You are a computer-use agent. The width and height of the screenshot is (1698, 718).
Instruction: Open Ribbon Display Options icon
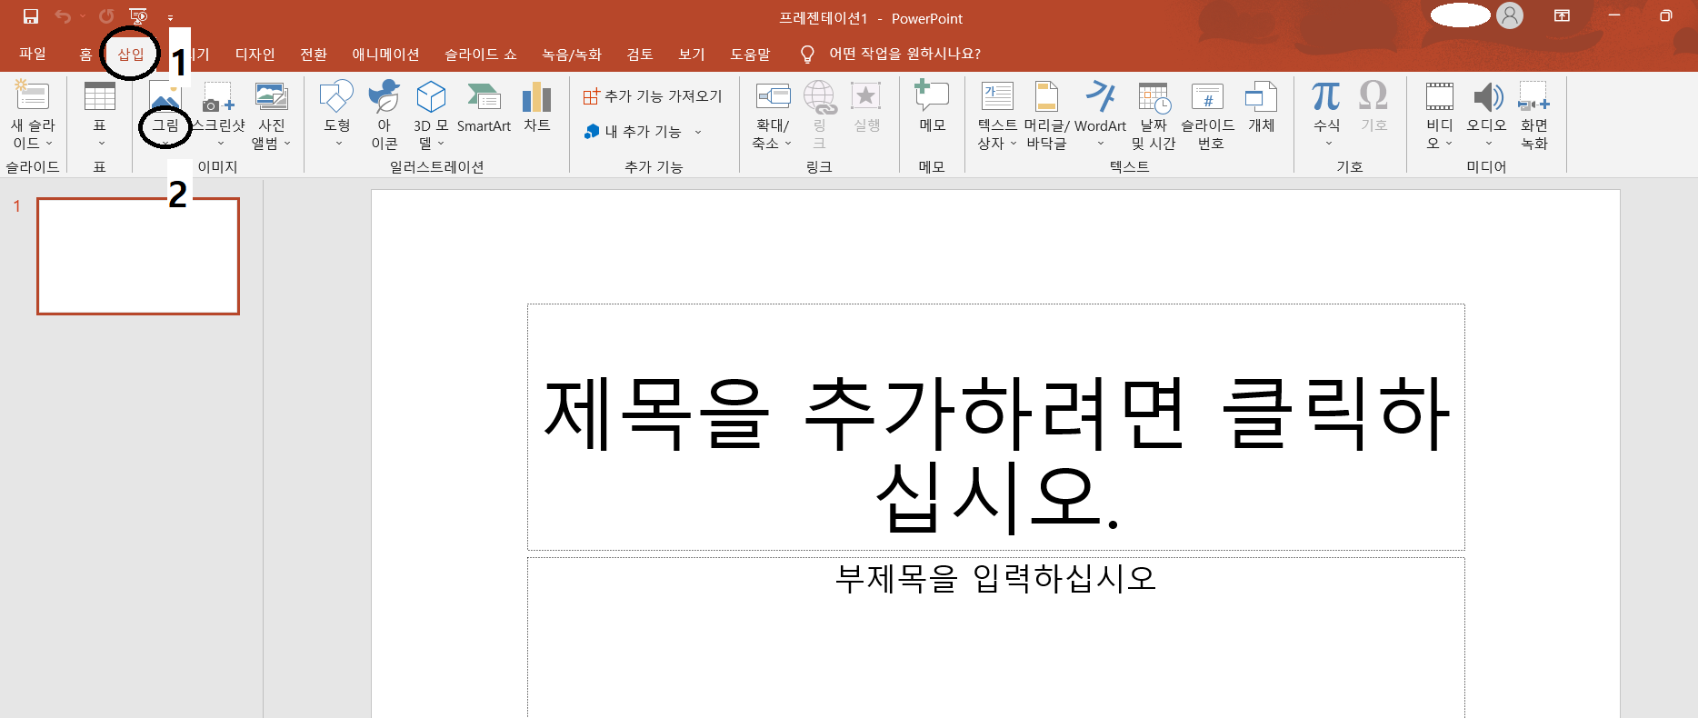point(1562,15)
